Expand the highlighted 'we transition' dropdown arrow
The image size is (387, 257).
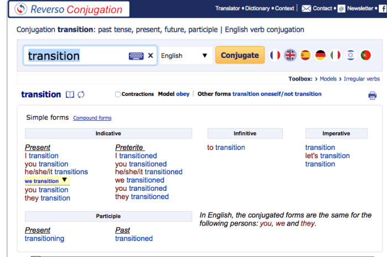65,180
